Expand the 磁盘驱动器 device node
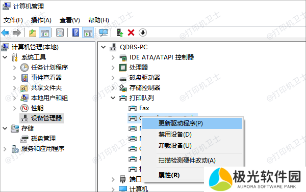 [113, 78]
